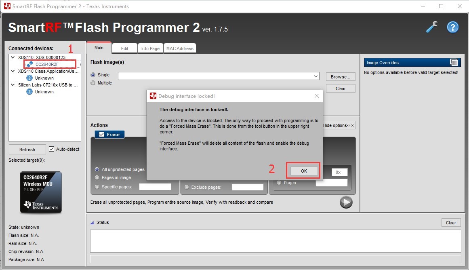Click the Pages value input field
469x270 pixels.
332,183
